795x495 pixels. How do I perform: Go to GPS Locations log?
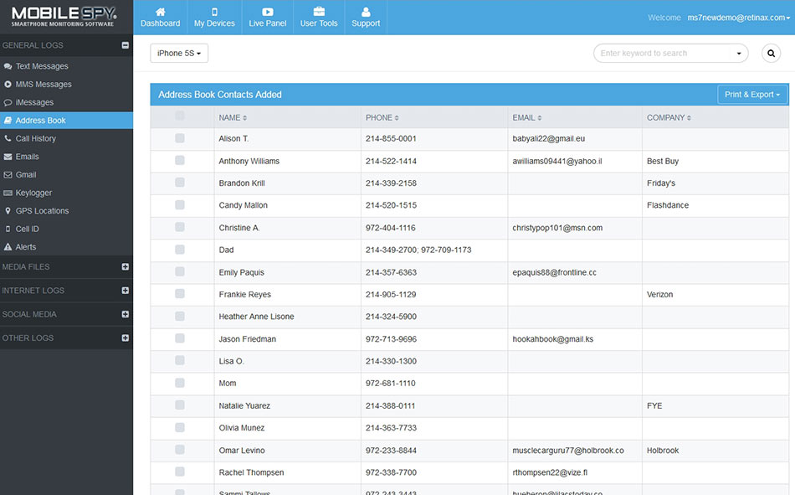pyautogui.click(x=42, y=211)
